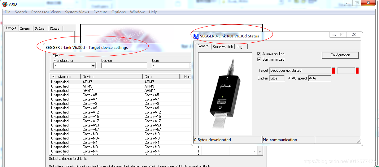Screen dimensions: 379x167
Task: Open the File menu in AXD
Action: click(7, 12)
